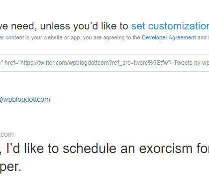Select the word 'exorcism' in the tweet

click(x=166, y=149)
